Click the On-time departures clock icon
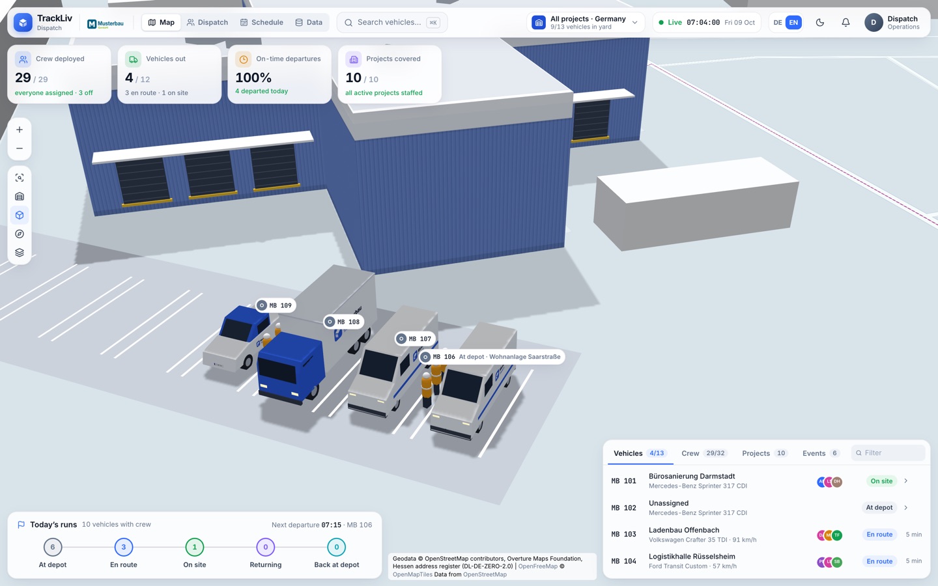 [x=243, y=59]
